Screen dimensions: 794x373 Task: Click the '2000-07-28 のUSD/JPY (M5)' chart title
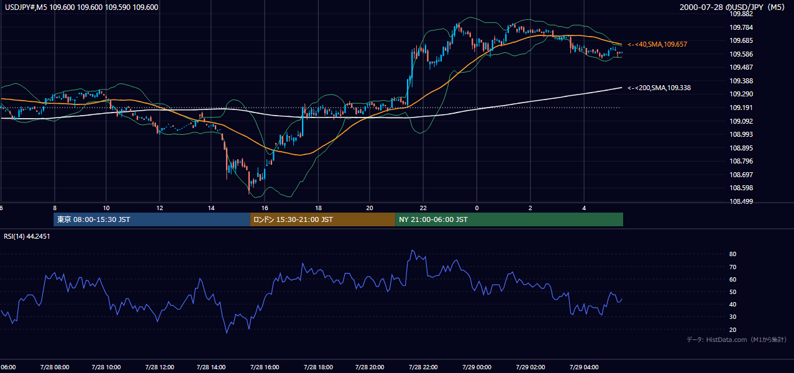(733, 7)
